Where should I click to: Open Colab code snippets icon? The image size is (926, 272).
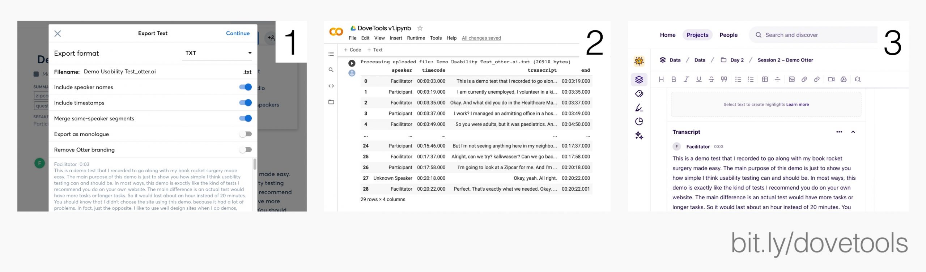point(331,86)
